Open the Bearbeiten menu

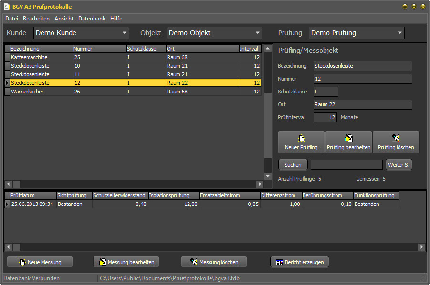36,19
